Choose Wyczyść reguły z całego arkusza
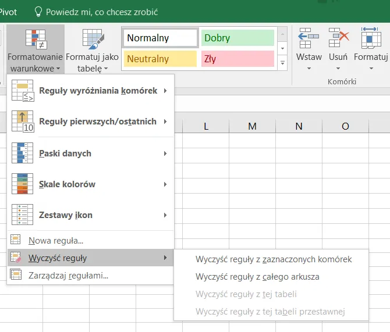390x332 pixels. 257,277
